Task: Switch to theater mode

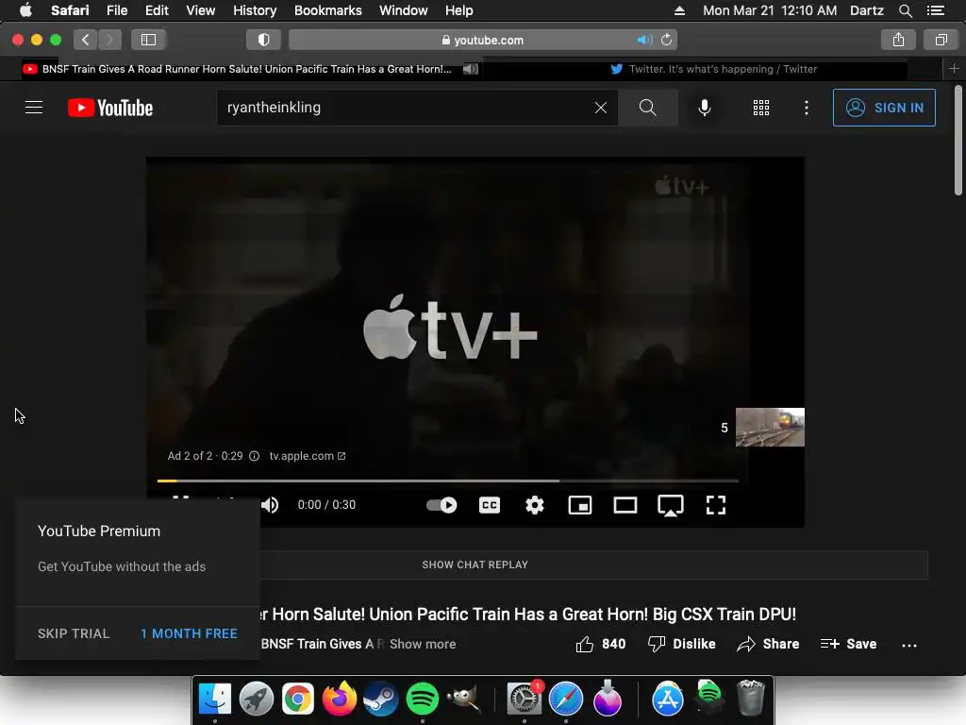Action: pyautogui.click(x=625, y=506)
